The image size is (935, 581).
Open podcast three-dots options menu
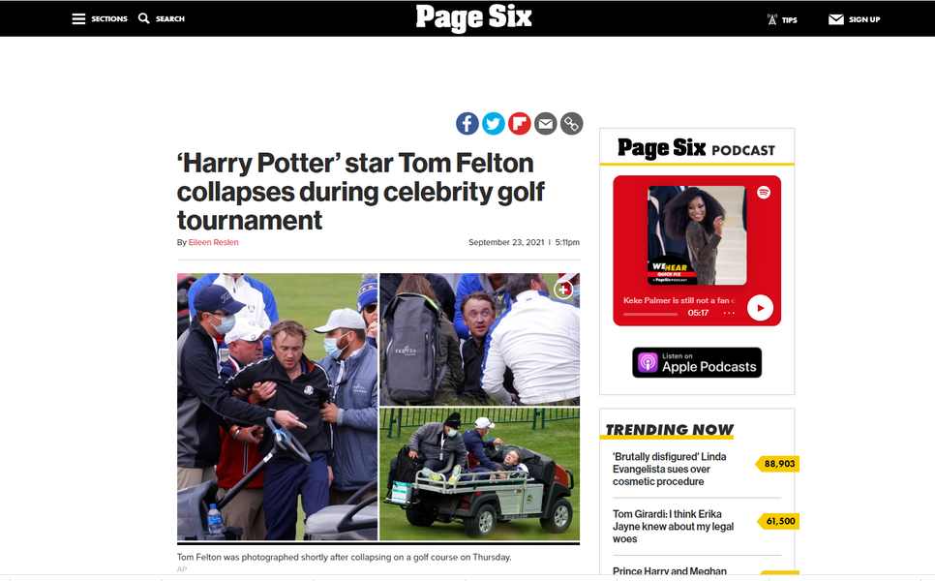point(729,313)
